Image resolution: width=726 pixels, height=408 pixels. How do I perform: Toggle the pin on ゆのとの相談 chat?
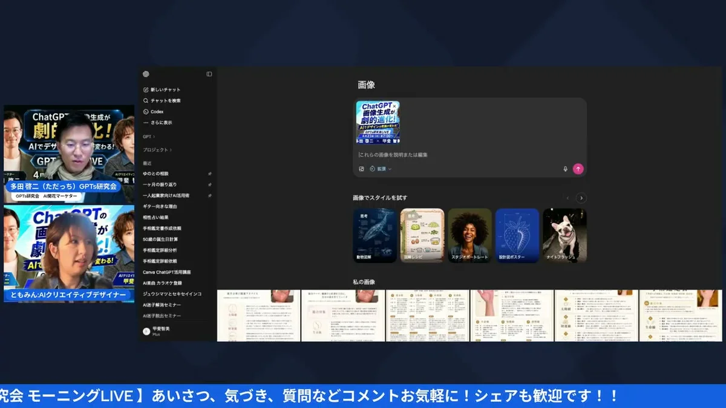coord(209,172)
